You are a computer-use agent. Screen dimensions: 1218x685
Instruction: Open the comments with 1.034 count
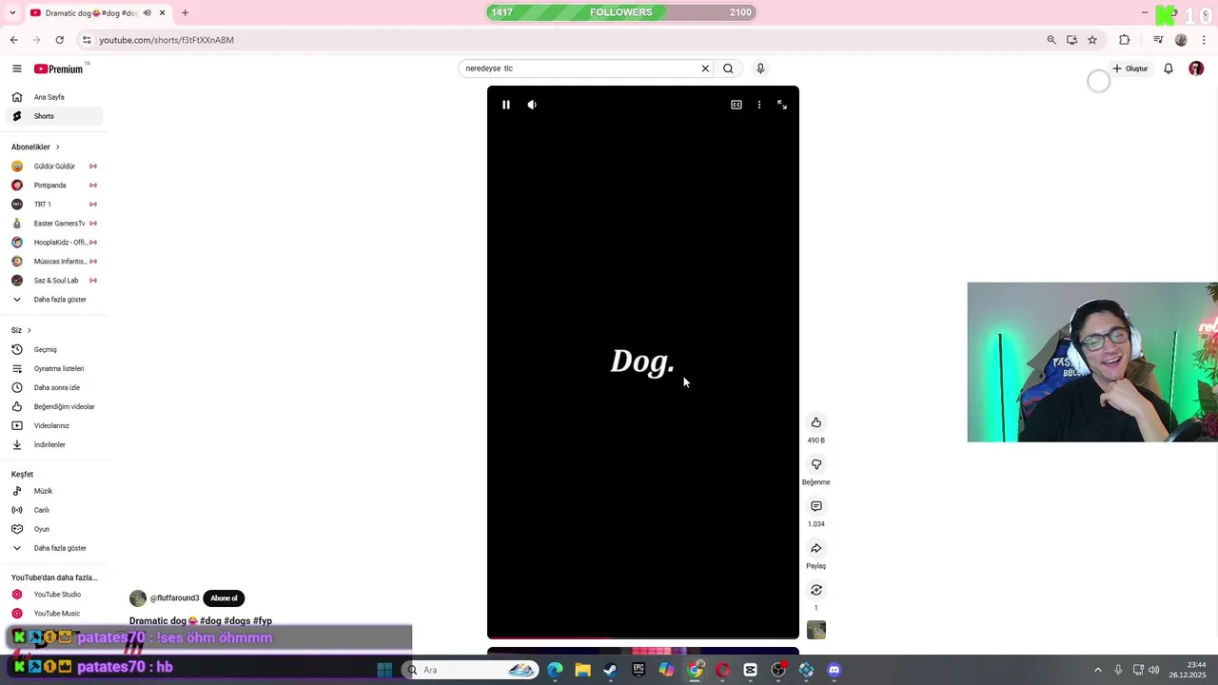pyautogui.click(x=816, y=506)
